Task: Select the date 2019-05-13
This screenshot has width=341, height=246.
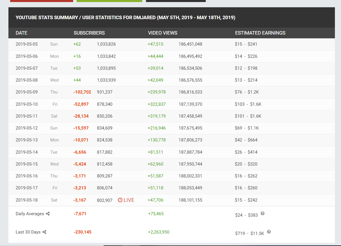Action: click(x=26, y=140)
